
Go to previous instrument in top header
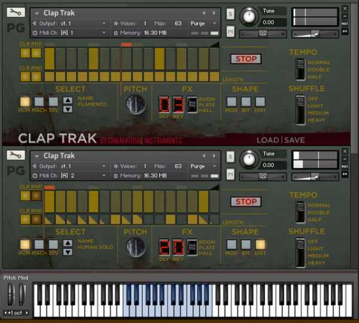coord(204,13)
